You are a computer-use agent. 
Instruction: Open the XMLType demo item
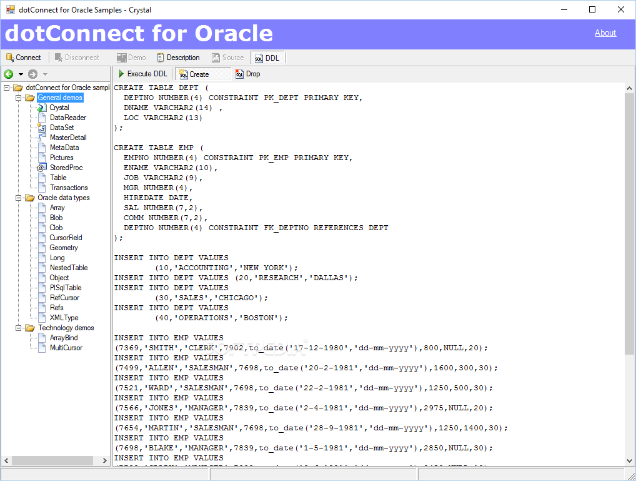tap(64, 318)
